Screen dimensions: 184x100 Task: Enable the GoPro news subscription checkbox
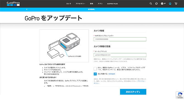[95, 69]
